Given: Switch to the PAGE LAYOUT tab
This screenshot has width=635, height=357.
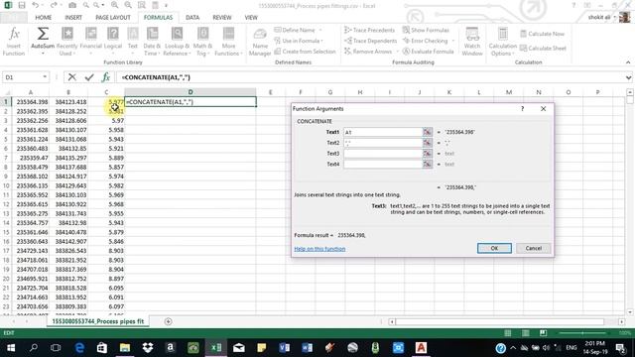Looking at the screenshot, I should [113, 18].
